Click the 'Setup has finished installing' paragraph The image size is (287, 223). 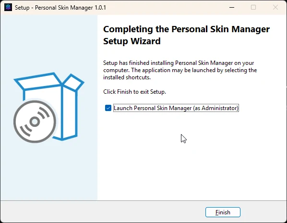click(180, 70)
